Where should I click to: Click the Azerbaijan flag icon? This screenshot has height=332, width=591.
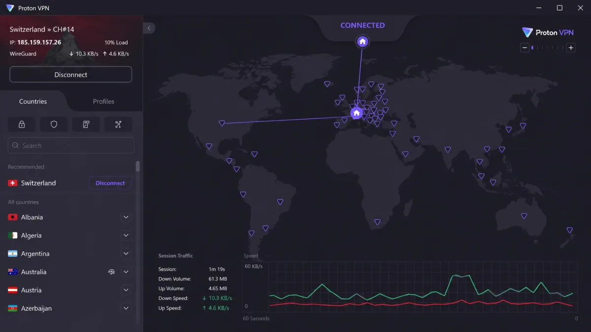(x=12, y=308)
